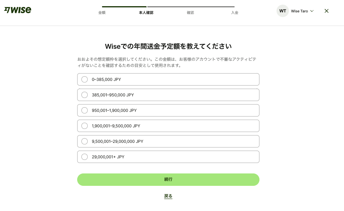Click the step progress bar
Screen dimensions: 344x211
[168, 7]
